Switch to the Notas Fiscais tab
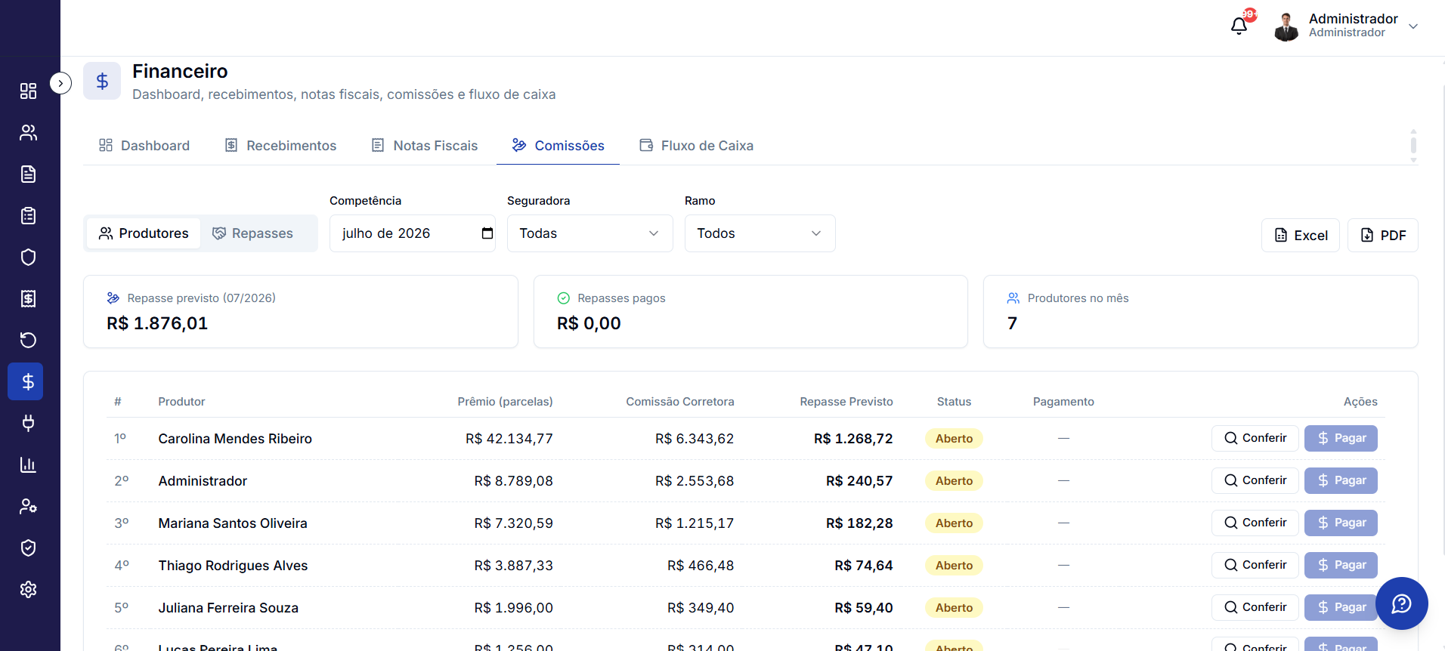The image size is (1445, 651). click(x=424, y=146)
